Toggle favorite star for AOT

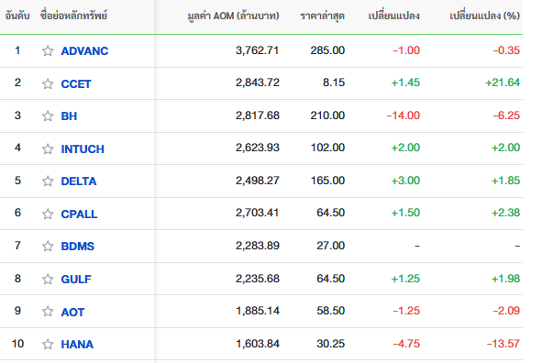click(x=48, y=312)
